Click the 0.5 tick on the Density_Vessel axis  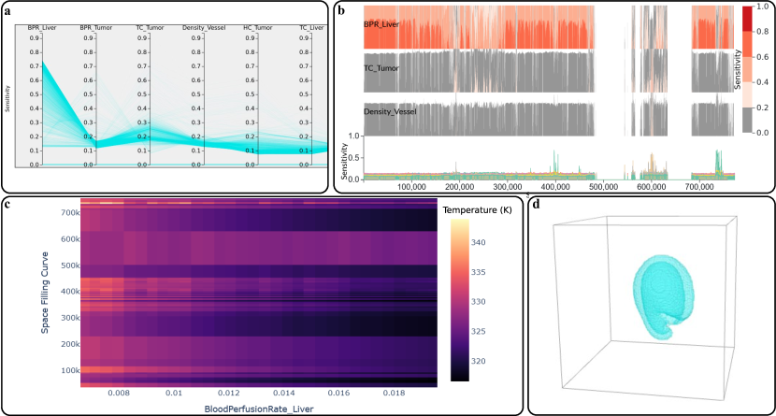(x=195, y=94)
